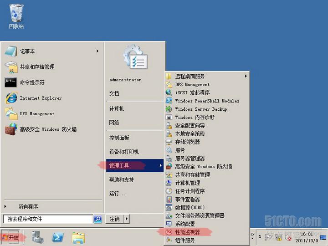328x246 pixels.
Task: Click the 事件查看器 icon
Action: 169,200
